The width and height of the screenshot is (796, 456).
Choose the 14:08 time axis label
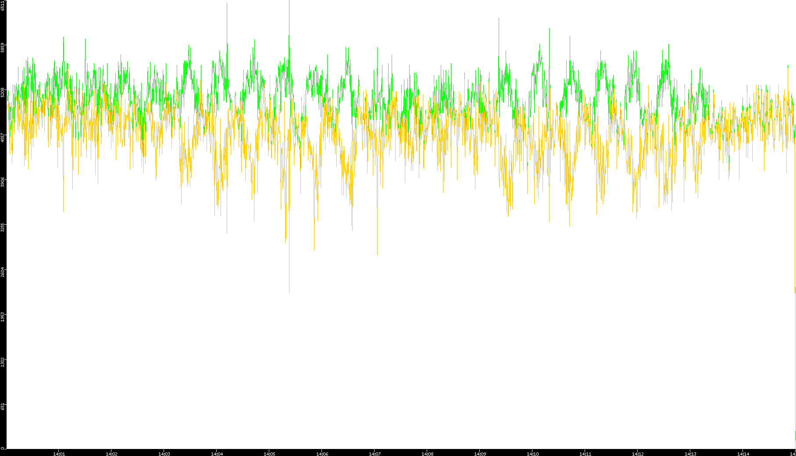pyautogui.click(x=427, y=454)
